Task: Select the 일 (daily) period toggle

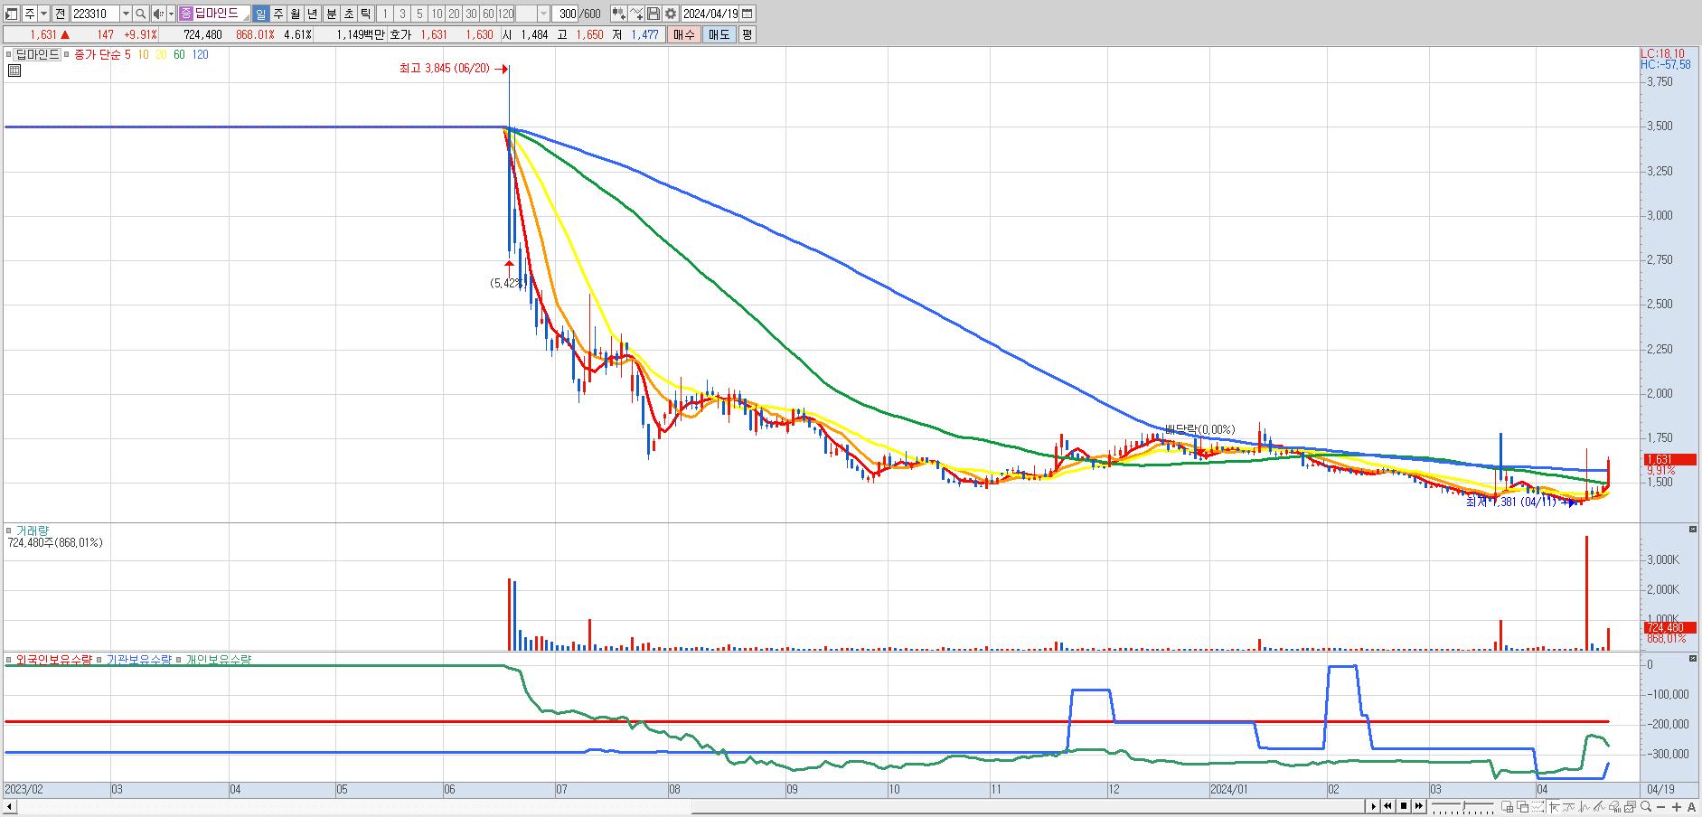Action: 261,14
